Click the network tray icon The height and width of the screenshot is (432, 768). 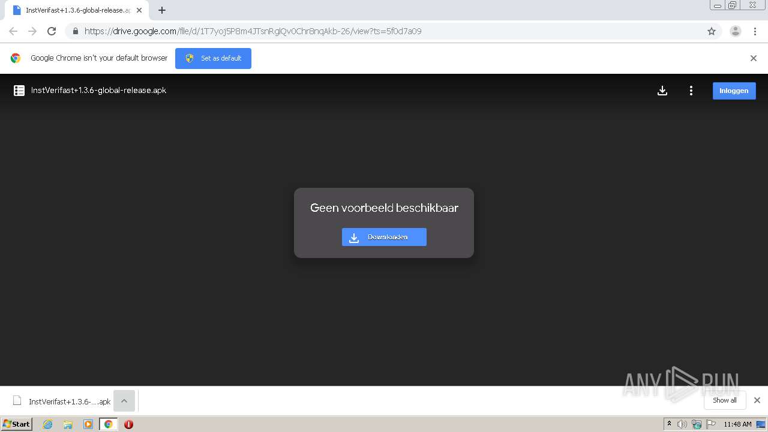(x=697, y=424)
